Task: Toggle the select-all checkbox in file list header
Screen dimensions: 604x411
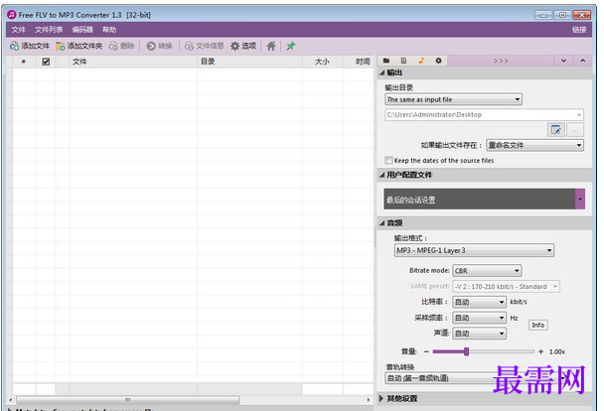Action: (46, 62)
